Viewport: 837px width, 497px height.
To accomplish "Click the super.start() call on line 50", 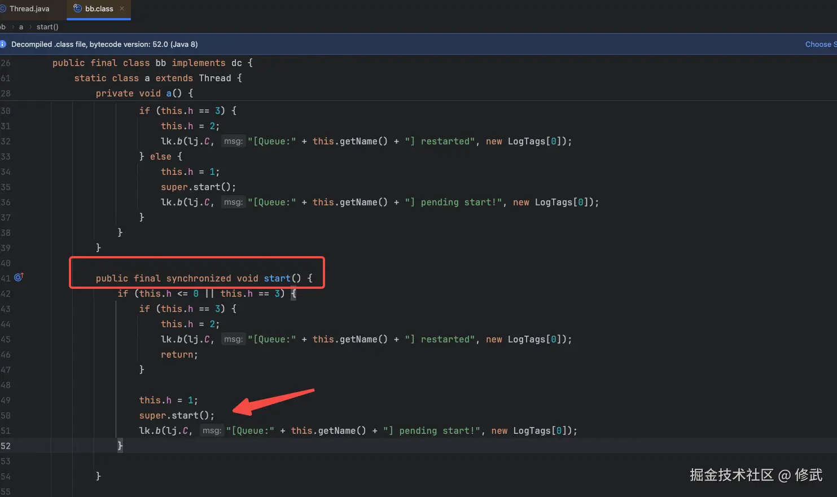I will point(177,415).
